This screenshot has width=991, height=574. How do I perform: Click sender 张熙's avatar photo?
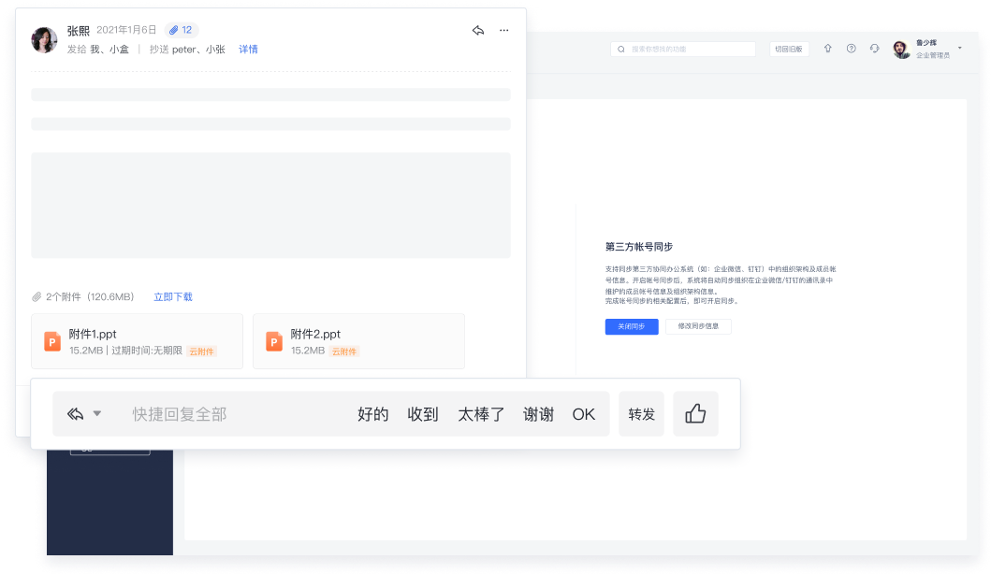coord(44,39)
